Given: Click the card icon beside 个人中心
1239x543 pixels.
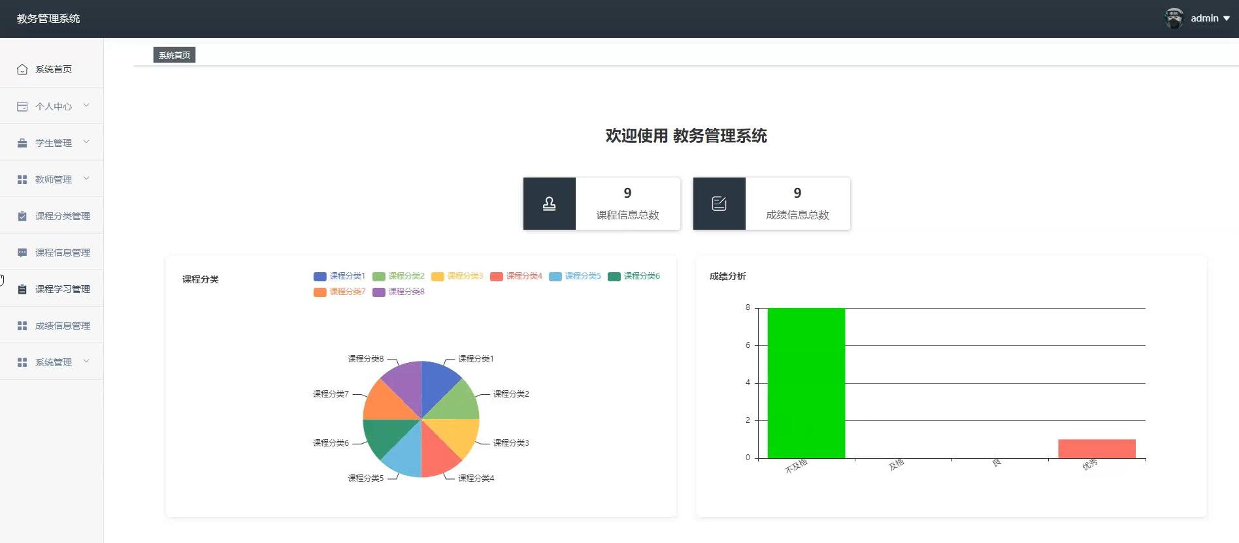Looking at the screenshot, I should (x=22, y=106).
